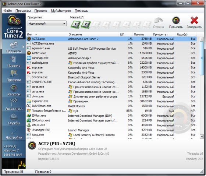
Task: Open the Процессы sidebar section
Action: tap(14, 46)
